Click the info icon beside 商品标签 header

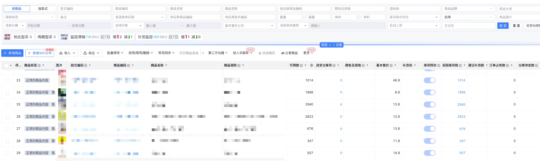(x=39, y=65)
